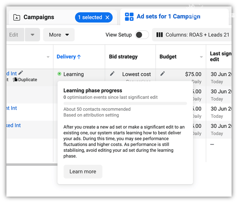Expand the Edit dropdown arrow
Screen dimensions: 238x203
pyautogui.click(x=32, y=35)
